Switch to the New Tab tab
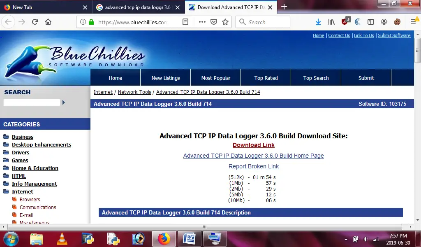The height and width of the screenshot is (247, 421). pos(46,7)
